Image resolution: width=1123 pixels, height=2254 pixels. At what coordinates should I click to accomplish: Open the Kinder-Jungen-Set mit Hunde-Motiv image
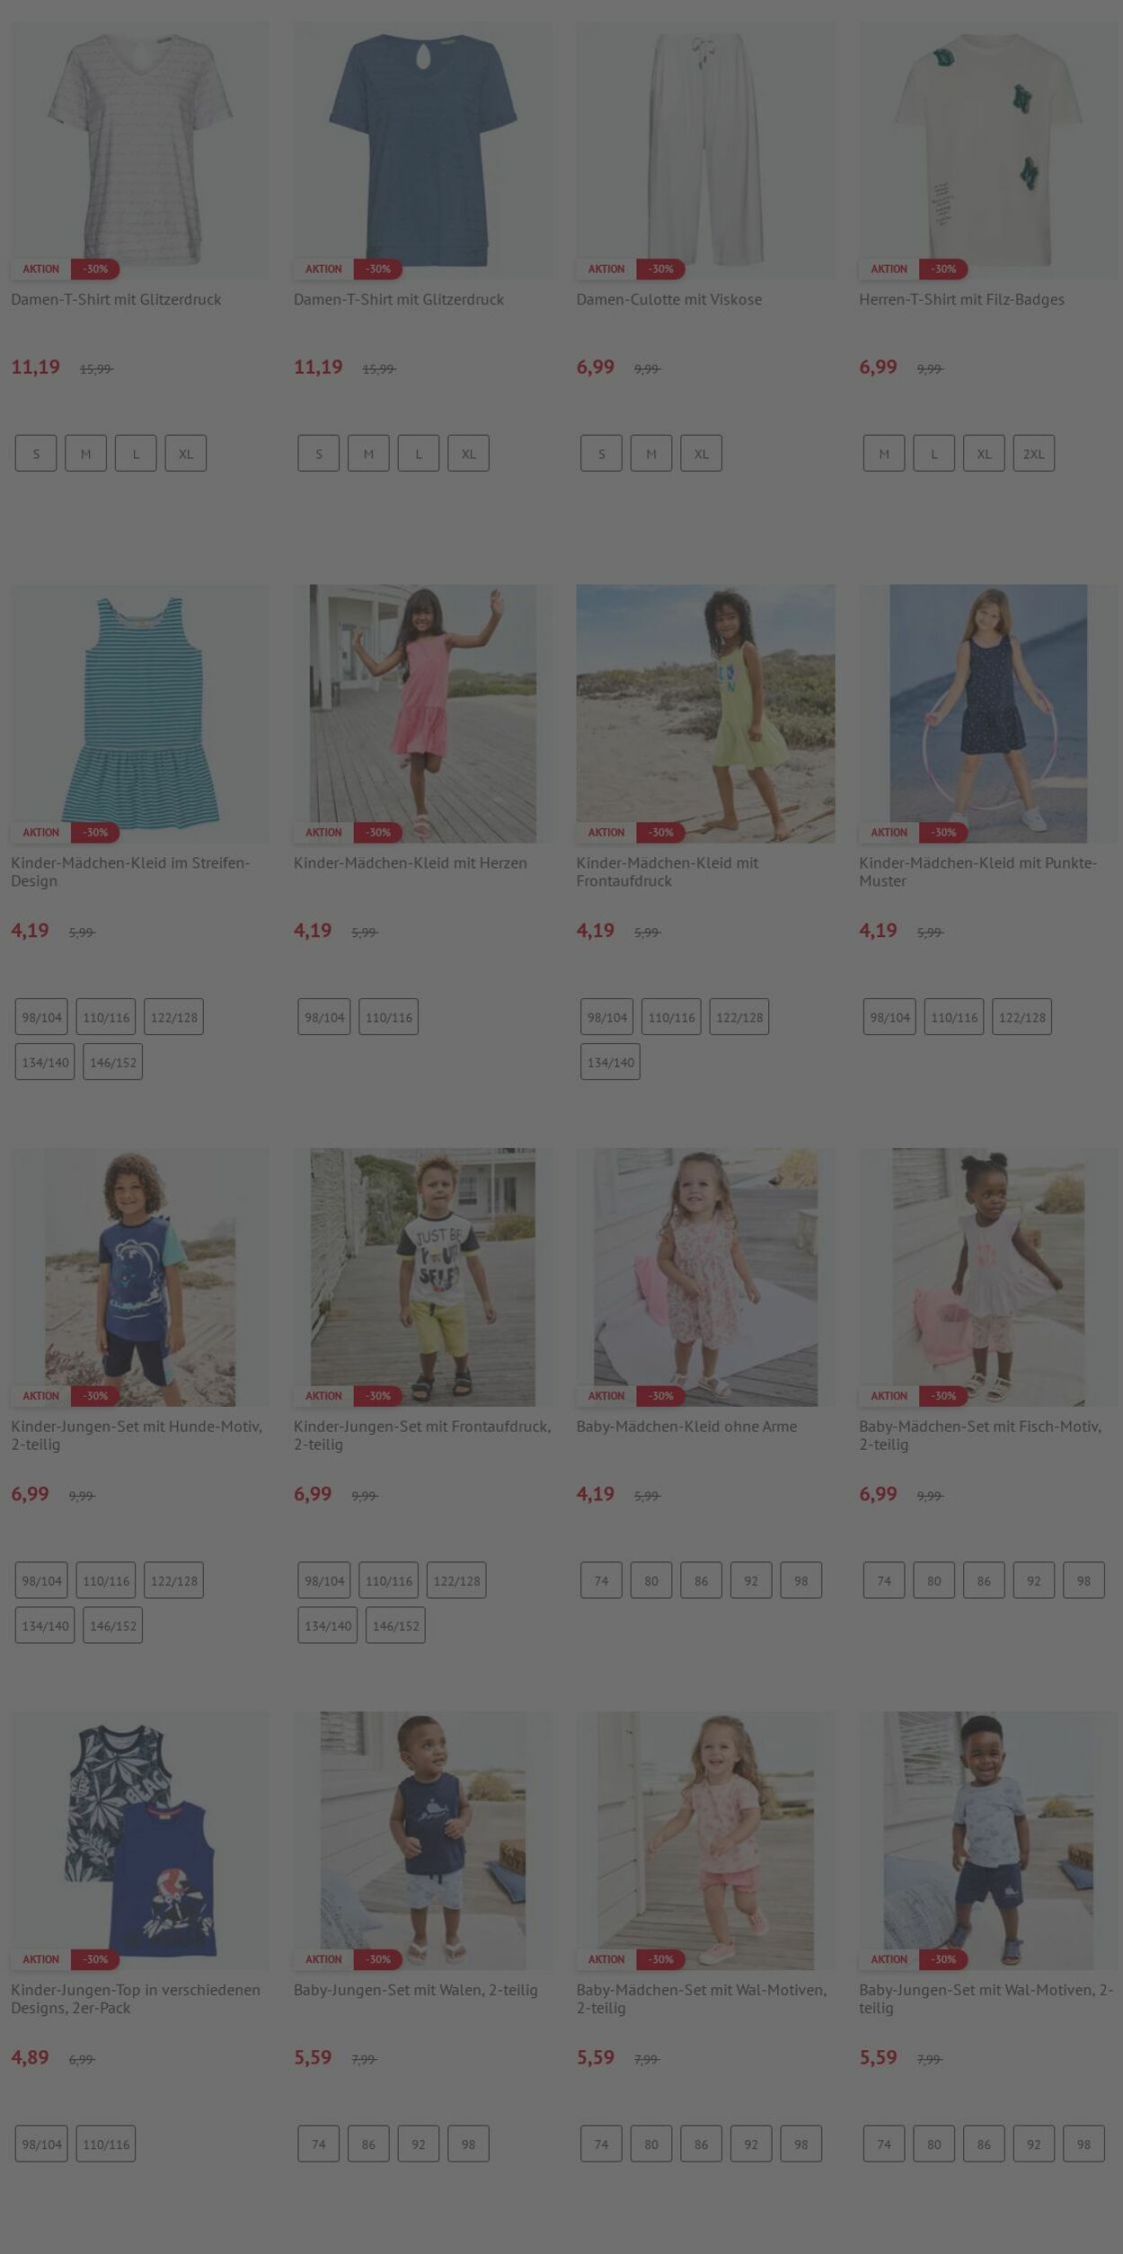140,1277
